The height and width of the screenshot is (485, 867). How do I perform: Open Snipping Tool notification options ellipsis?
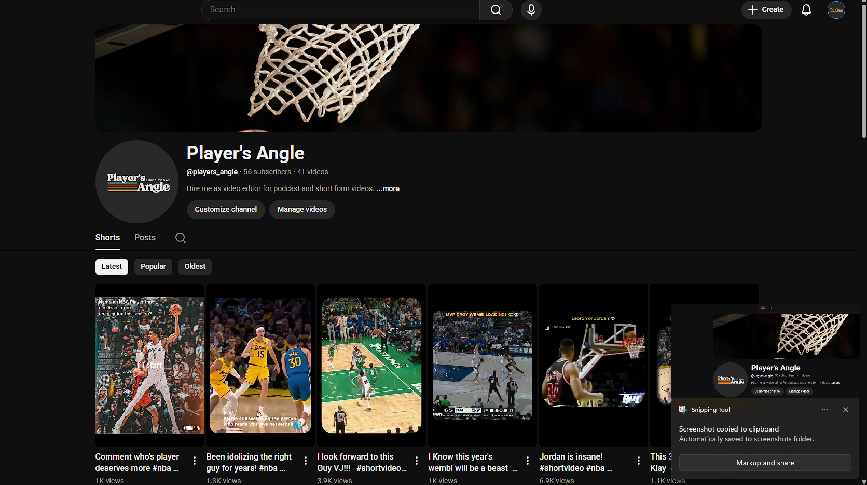tap(825, 410)
